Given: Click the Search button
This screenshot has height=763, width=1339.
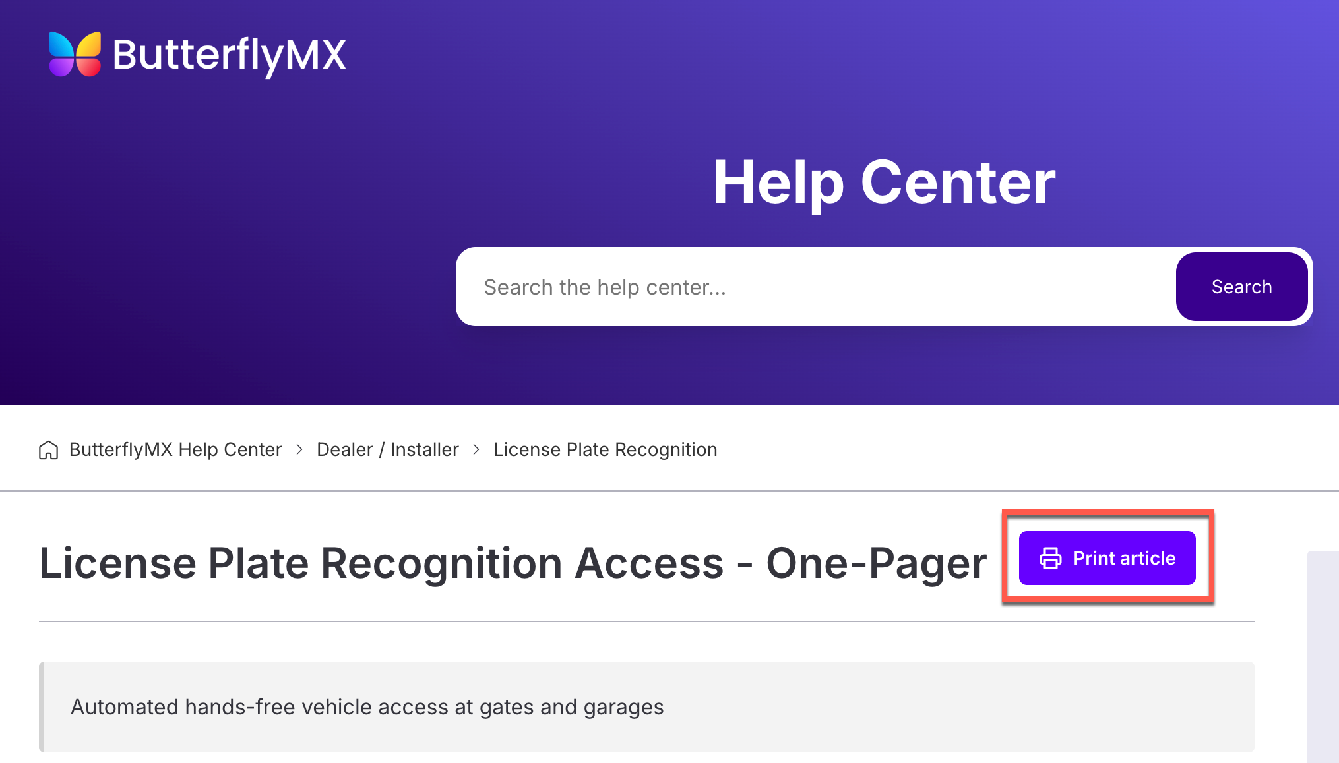Looking at the screenshot, I should (x=1241, y=287).
